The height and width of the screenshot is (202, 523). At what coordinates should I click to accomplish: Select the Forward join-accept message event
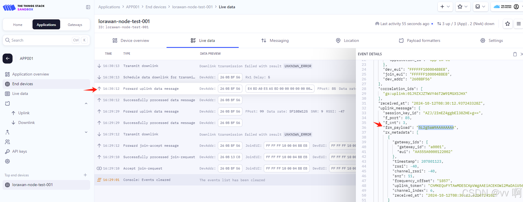225,146
